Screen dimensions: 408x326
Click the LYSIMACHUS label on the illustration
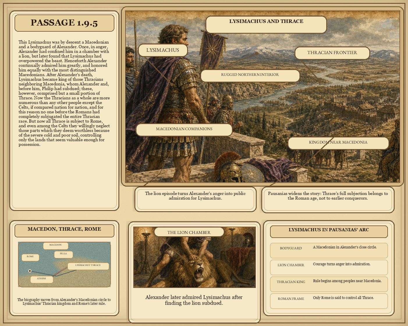(x=163, y=50)
